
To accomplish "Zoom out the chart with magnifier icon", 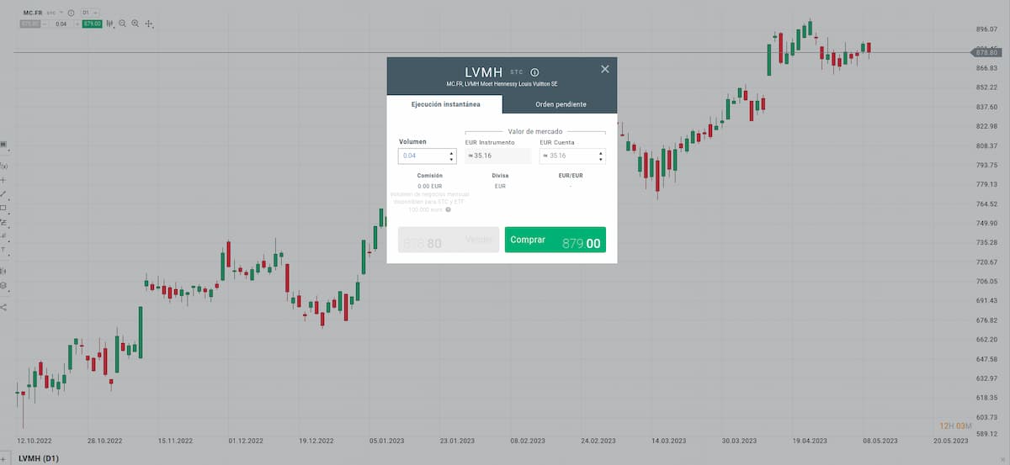I will tap(122, 24).
